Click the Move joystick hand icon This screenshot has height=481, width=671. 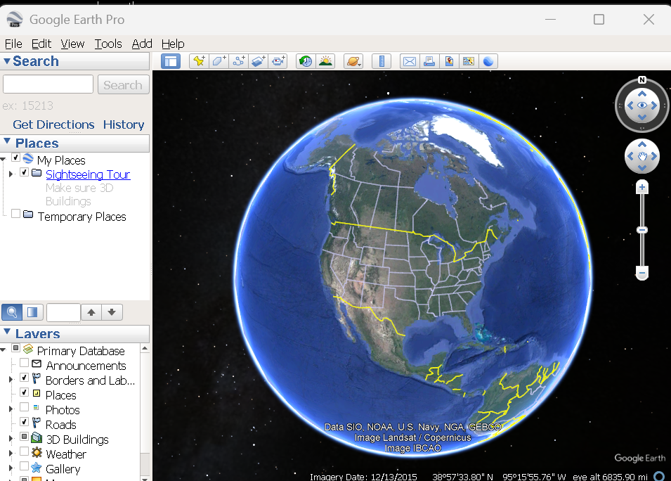click(642, 156)
